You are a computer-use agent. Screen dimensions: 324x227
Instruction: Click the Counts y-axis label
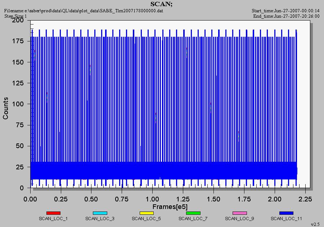(5, 108)
